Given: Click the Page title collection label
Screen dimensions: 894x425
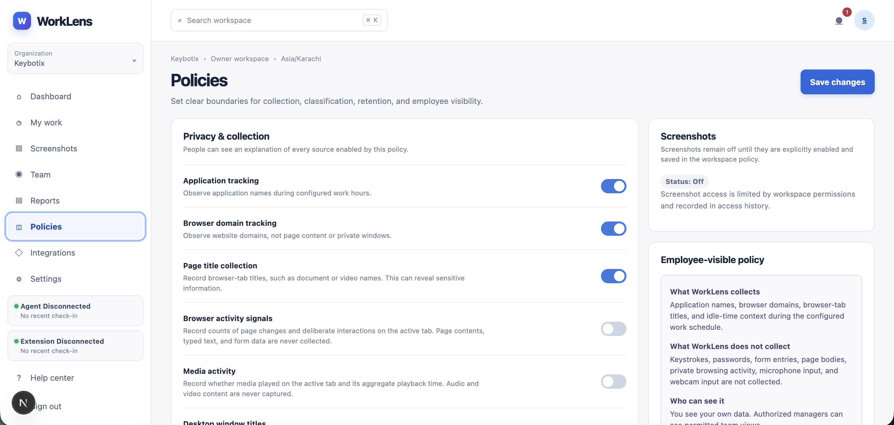Looking at the screenshot, I should tap(220, 266).
